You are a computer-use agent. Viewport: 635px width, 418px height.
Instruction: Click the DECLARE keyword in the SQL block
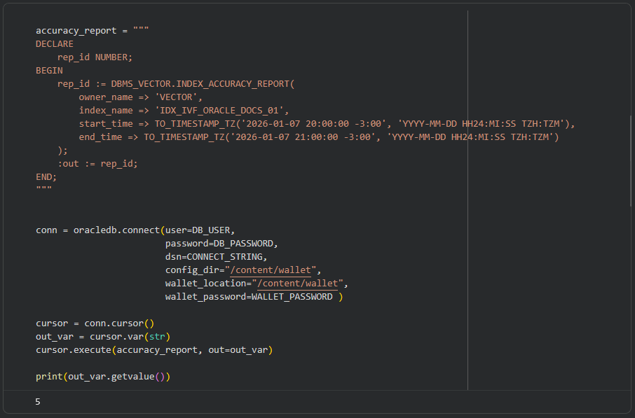[55, 44]
